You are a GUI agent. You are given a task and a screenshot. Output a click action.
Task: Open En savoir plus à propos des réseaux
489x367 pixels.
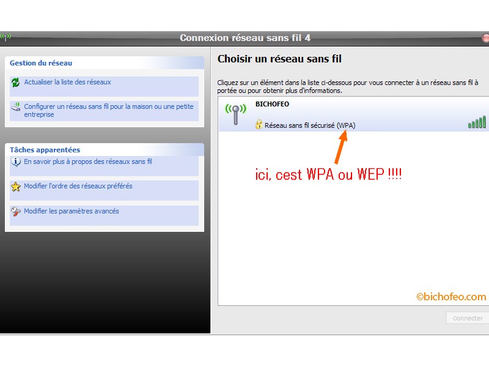point(87,162)
